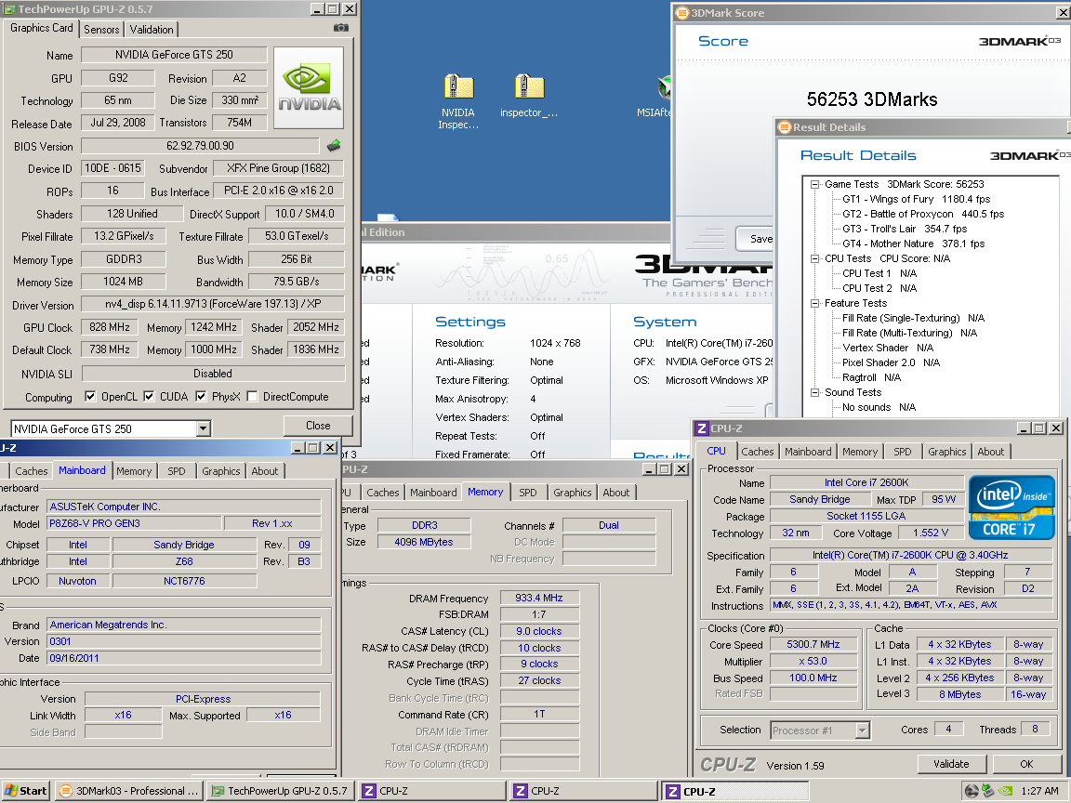The image size is (1071, 803).
Task: Open SPD tab in right CPU-Z window
Action: [x=903, y=452]
